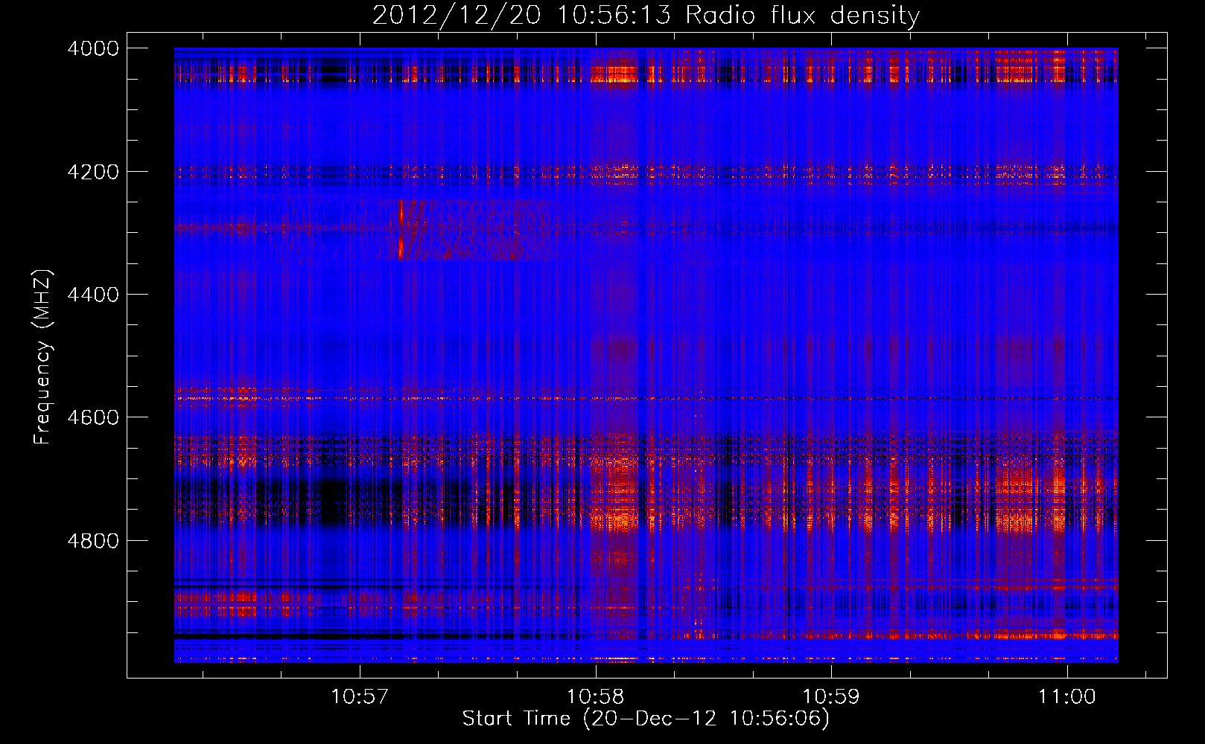
Task: Click the 11:00 time tick label
Action: [x=1066, y=697]
